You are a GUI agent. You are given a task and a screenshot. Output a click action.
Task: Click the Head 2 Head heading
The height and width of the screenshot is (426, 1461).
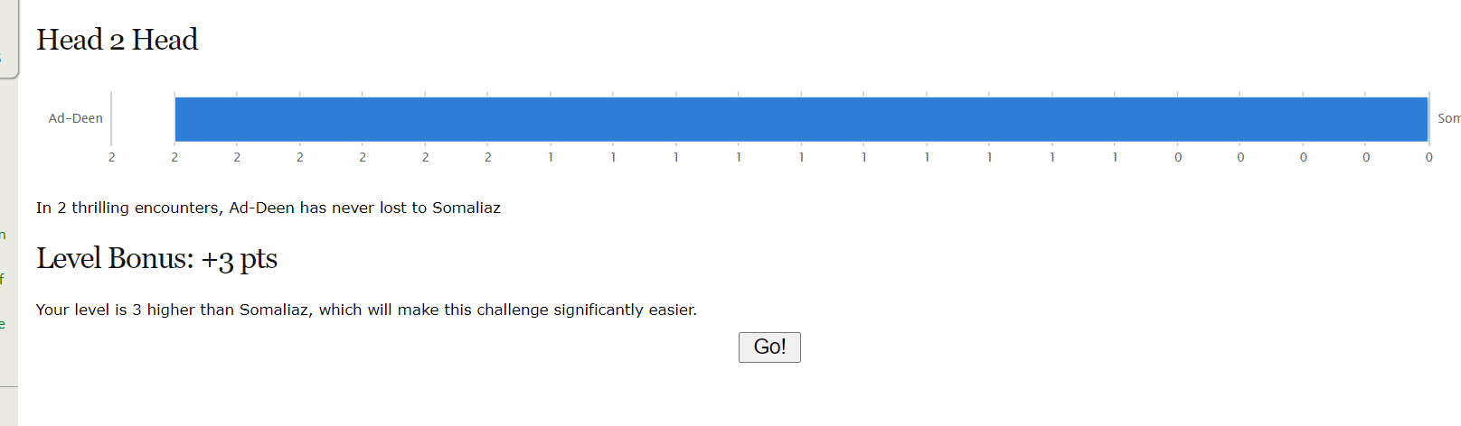point(117,40)
